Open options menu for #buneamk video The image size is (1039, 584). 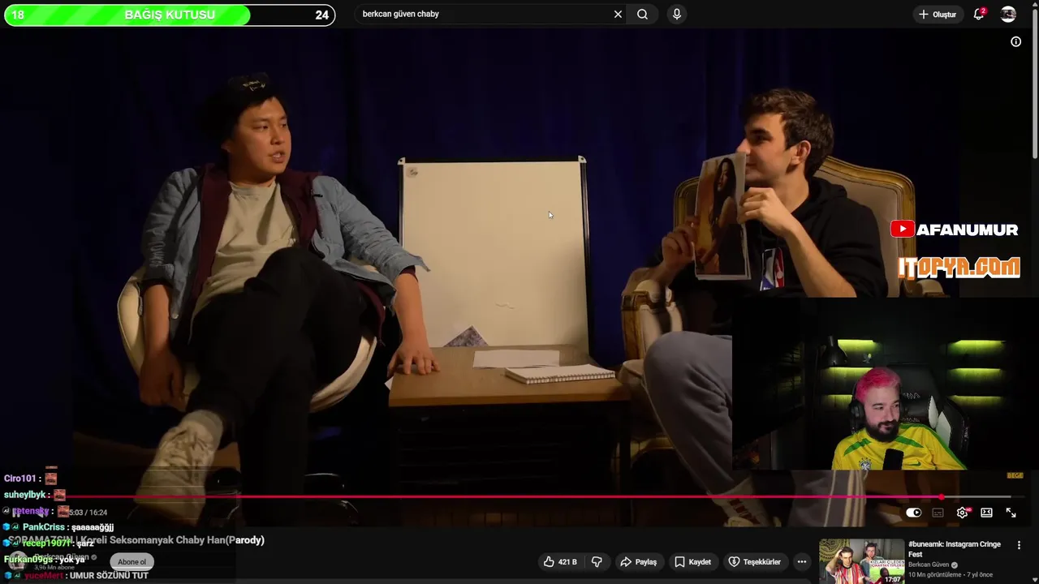(1019, 546)
